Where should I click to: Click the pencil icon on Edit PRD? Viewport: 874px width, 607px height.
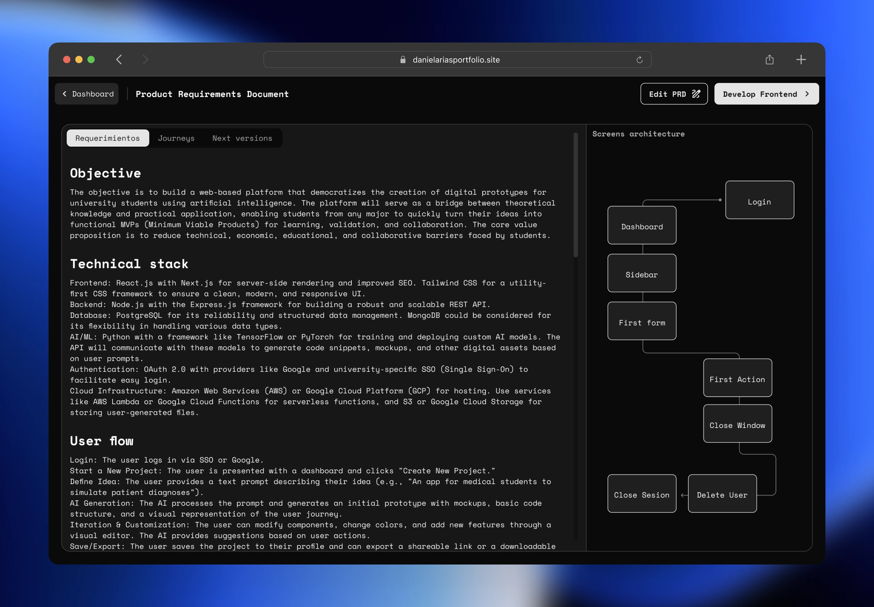[696, 94]
